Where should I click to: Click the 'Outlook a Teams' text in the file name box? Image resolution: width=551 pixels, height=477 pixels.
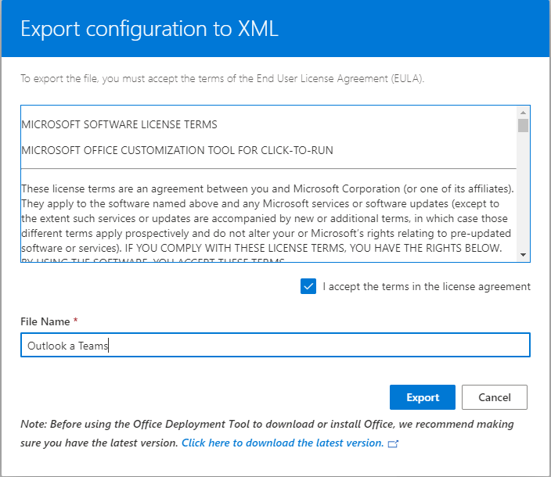click(x=67, y=346)
